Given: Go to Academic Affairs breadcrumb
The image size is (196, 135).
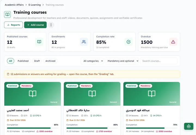Looking at the screenshot, I should point(14,5).
